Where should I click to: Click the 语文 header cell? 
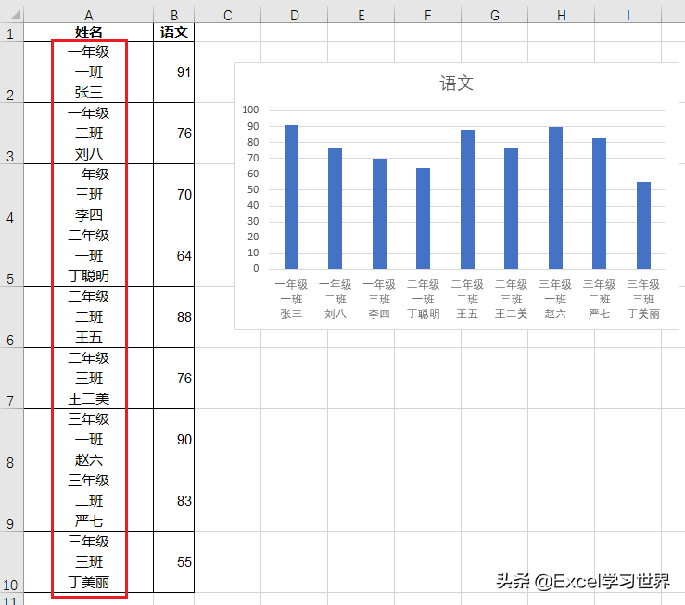point(174,32)
